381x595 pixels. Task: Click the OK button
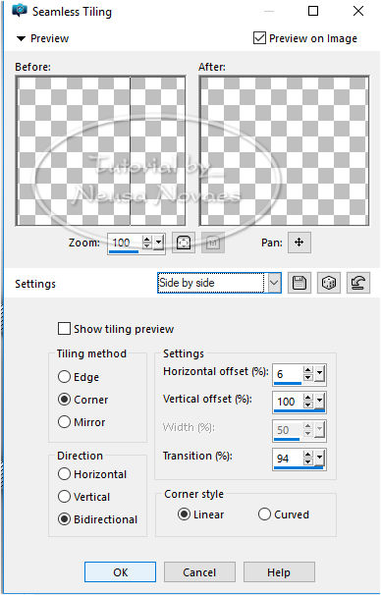120,571
